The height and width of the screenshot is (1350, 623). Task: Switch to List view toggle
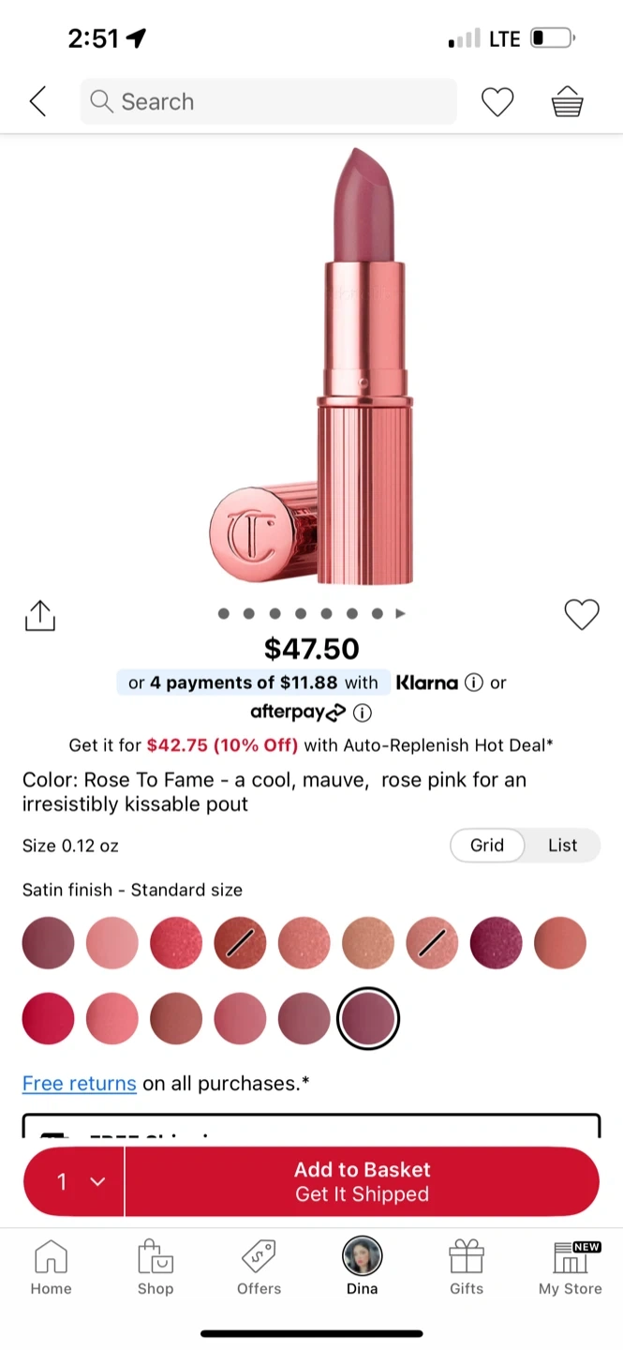tap(562, 845)
